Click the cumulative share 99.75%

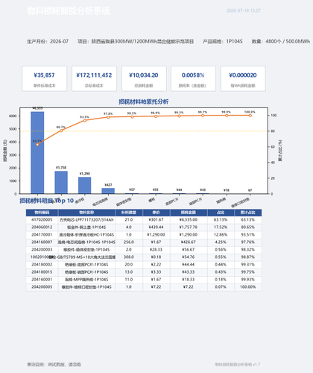pos(248,272)
